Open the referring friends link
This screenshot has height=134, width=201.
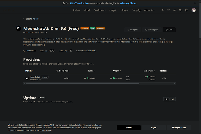128,3
